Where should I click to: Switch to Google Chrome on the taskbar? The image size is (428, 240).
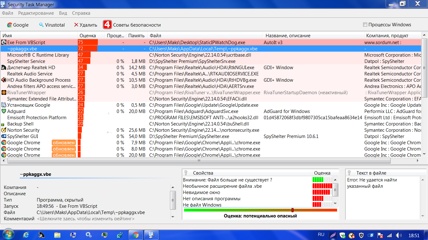pyautogui.click(x=136, y=235)
